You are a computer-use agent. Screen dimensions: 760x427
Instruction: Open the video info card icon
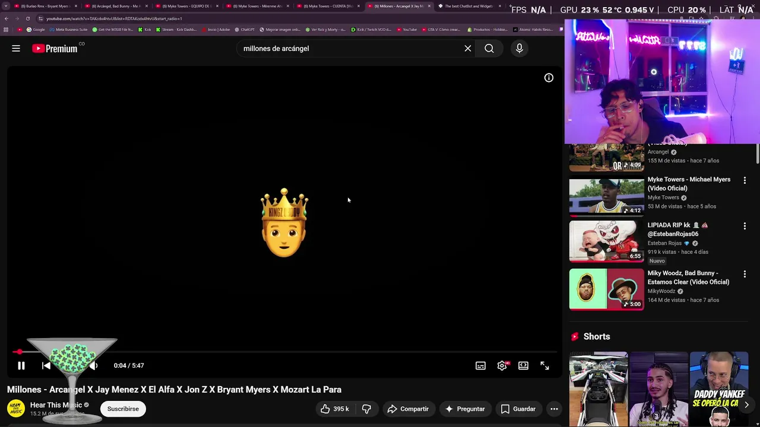(x=549, y=78)
